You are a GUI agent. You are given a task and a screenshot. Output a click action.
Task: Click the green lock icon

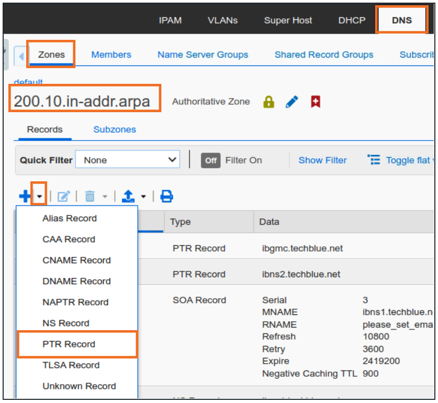pyautogui.click(x=269, y=102)
